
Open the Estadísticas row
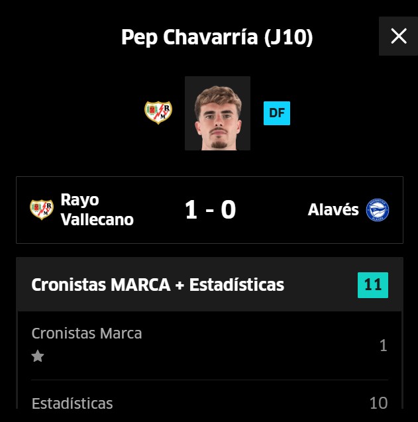[x=72, y=403]
